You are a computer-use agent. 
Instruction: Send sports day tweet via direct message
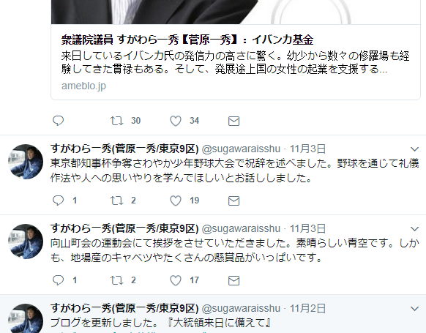coord(233,280)
